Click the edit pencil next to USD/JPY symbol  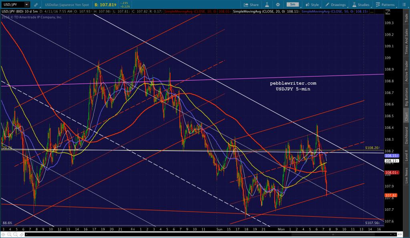[x=36, y=4]
